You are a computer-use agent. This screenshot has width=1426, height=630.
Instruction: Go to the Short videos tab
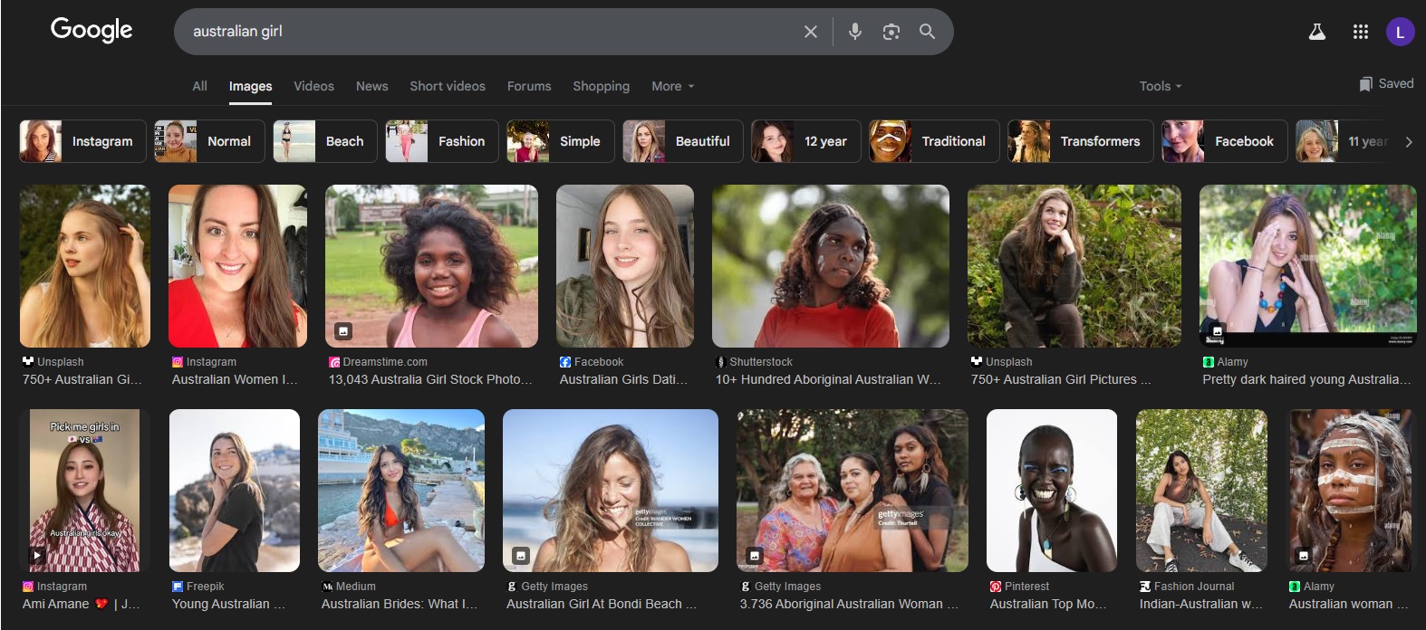448,86
